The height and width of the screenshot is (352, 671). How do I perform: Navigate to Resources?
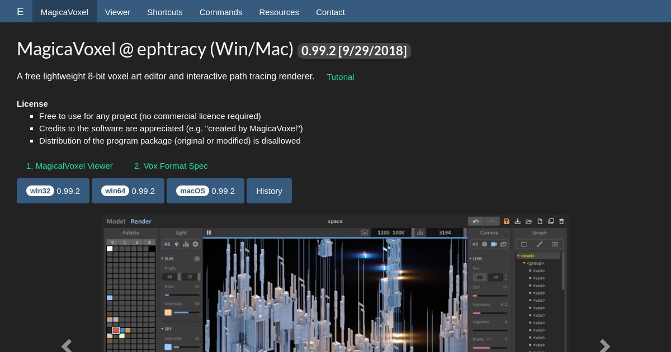tap(279, 12)
